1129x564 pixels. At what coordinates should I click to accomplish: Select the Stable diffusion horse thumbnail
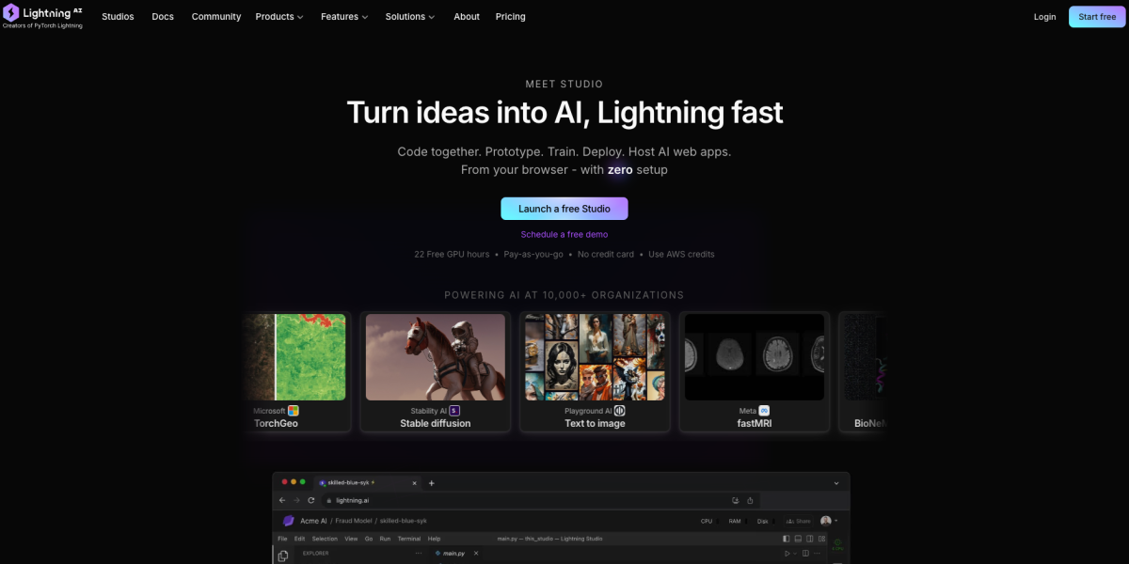(435, 357)
